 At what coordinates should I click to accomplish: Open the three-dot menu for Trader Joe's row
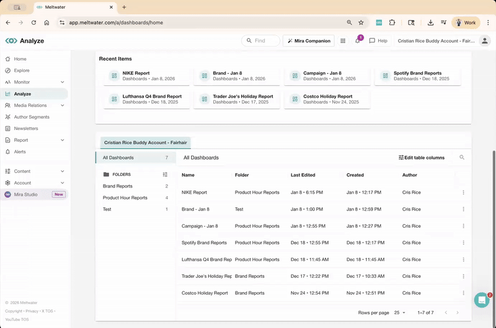point(463,276)
